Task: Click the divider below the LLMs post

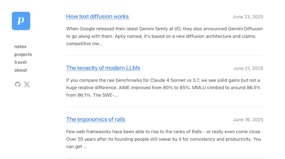Action: pos(164,107)
